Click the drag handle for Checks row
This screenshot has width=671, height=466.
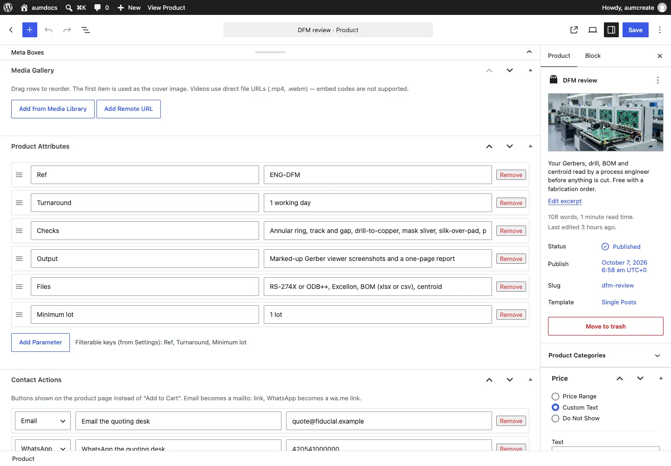click(19, 231)
